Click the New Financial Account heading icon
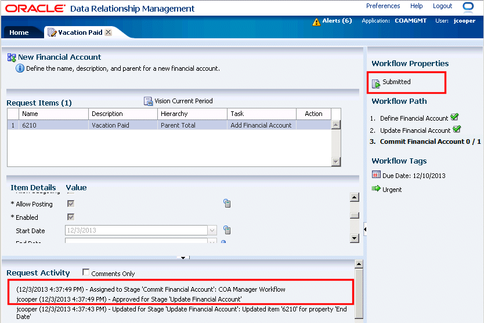 pyautogui.click(x=12, y=57)
